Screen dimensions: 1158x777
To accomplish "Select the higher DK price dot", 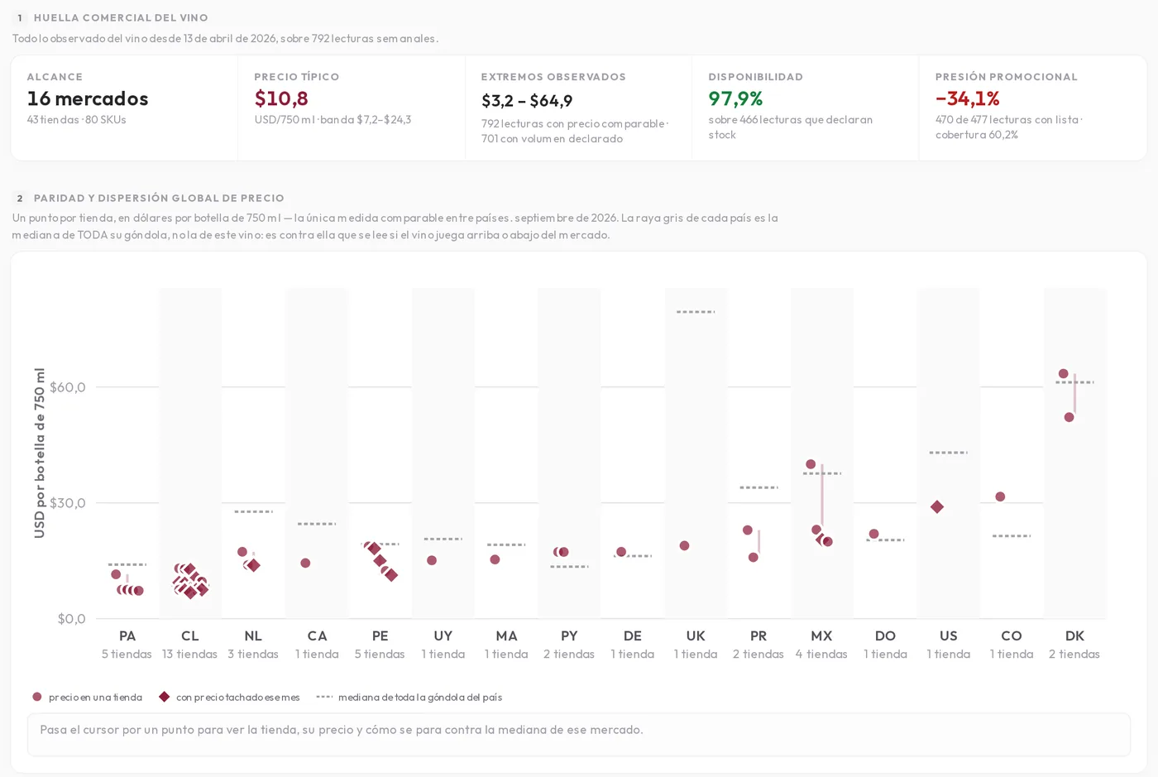I will click(x=1064, y=374).
